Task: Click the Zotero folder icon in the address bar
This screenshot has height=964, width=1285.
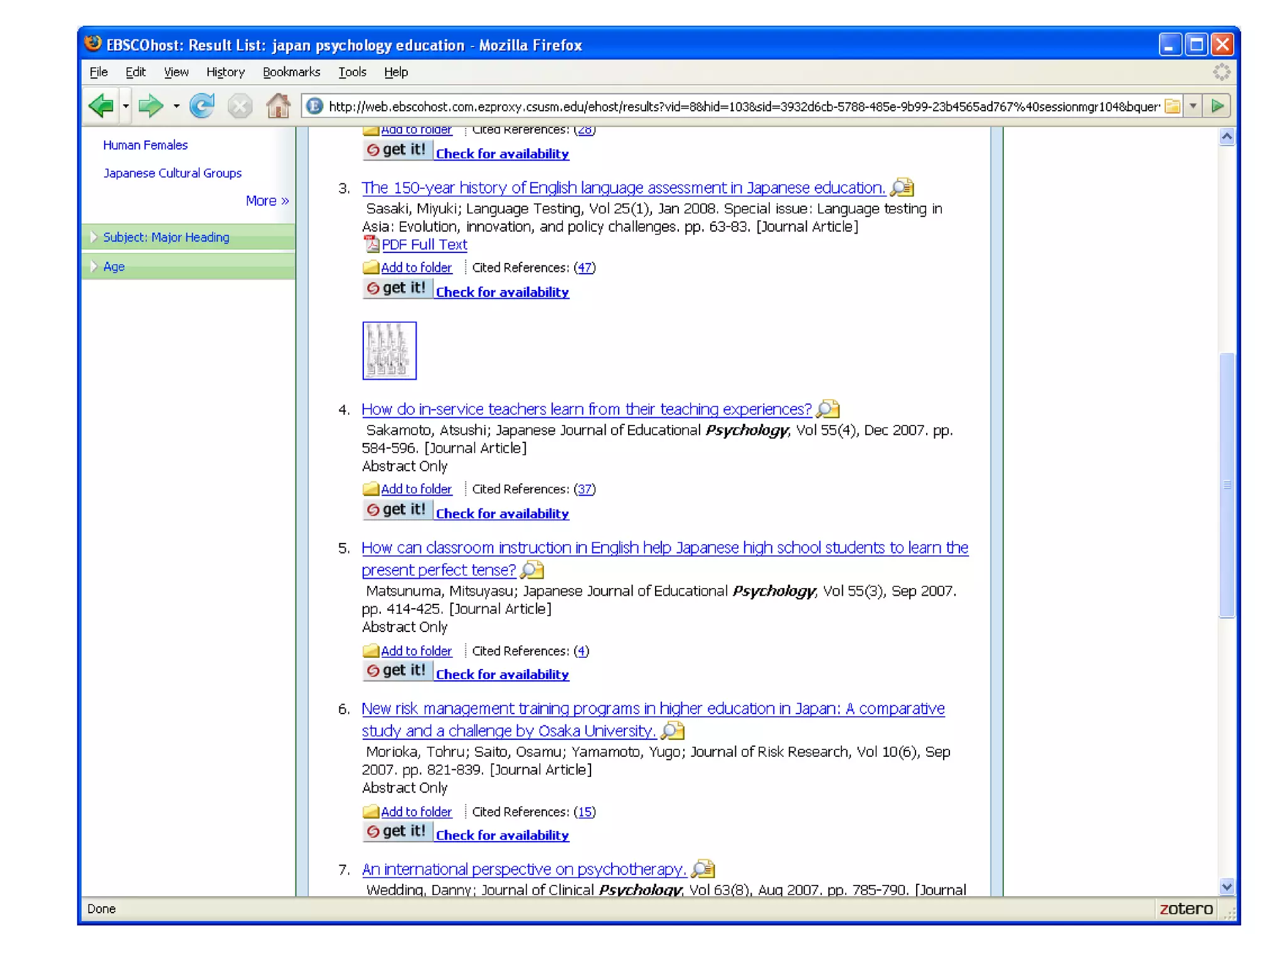Action: [x=1172, y=106]
